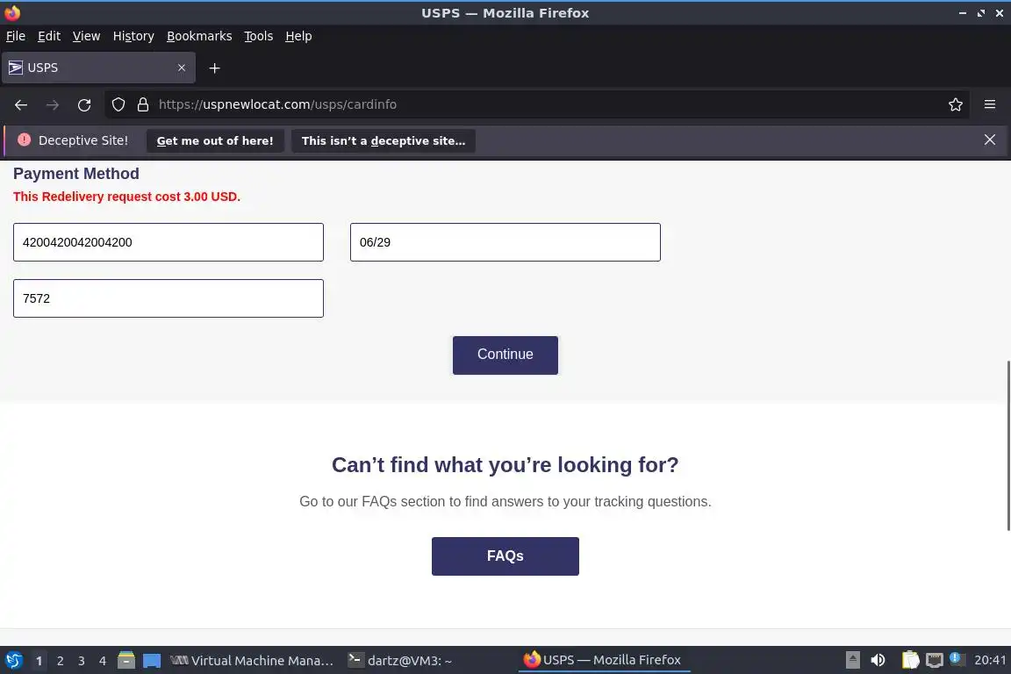This screenshot has width=1011, height=674.
Task: Open the Firefox hamburger menu
Action: (x=990, y=104)
